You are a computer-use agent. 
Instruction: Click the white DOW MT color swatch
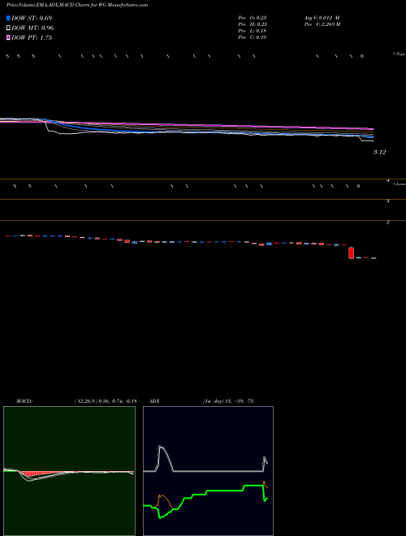pos(8,28)
